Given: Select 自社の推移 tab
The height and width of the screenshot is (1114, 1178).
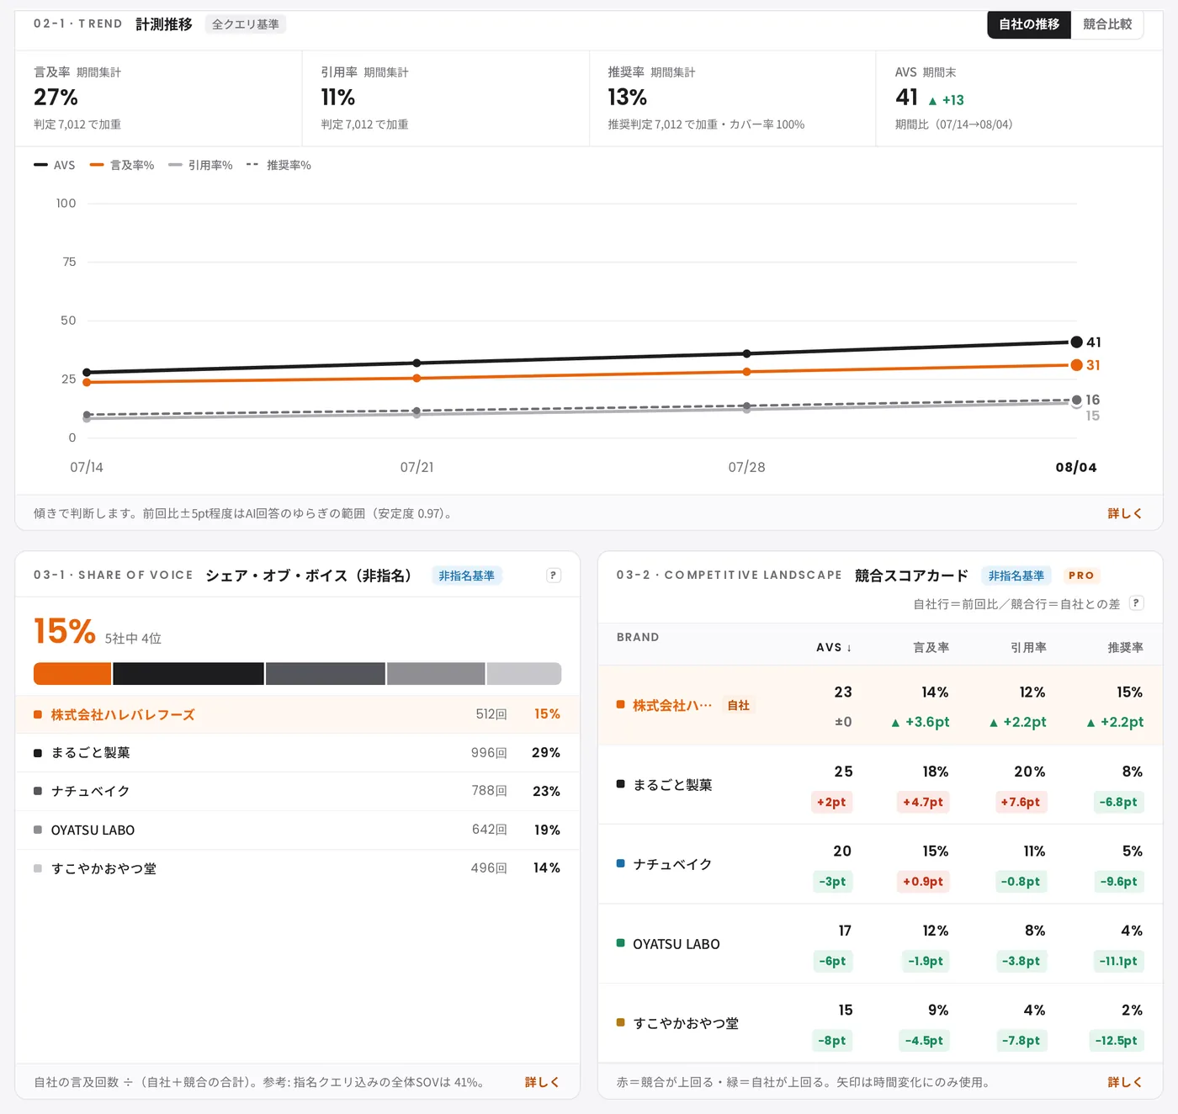Looking at the screenshot, I should pyautogui.click(x=1029, y=24).
